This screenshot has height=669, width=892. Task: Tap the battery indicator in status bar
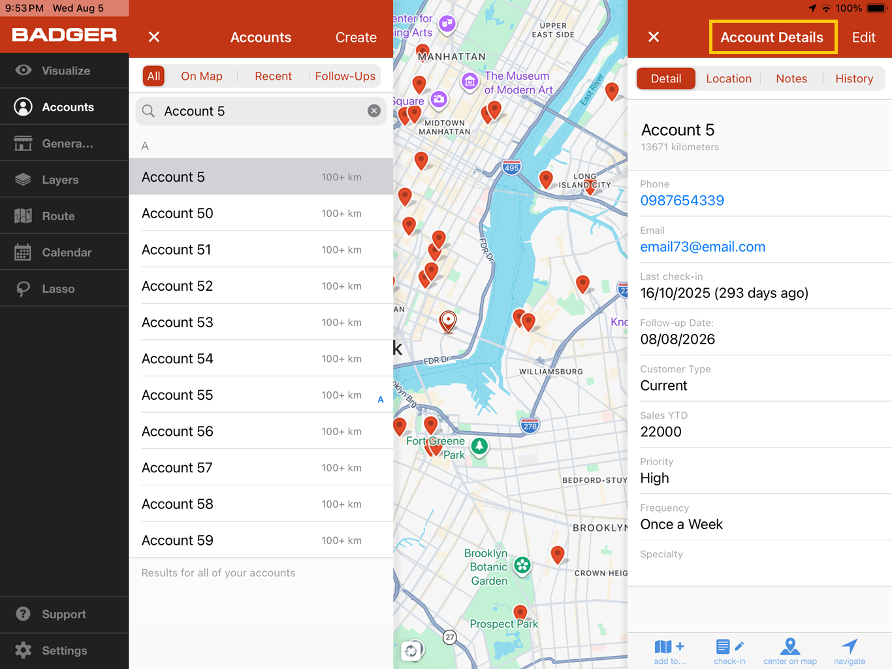(875, 8)
